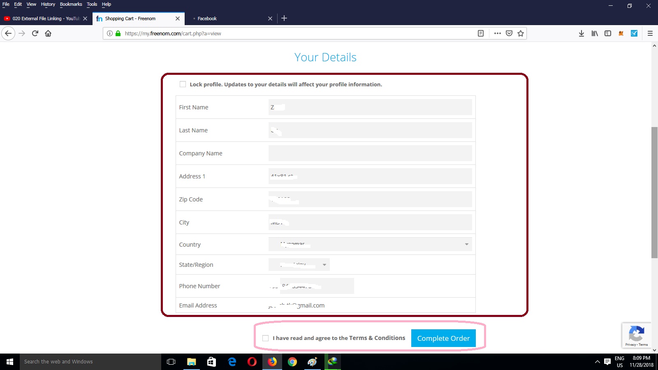Click the scrollbar up arrow
The width and height of the screenshot is (658, 370).
pos(654,45)
